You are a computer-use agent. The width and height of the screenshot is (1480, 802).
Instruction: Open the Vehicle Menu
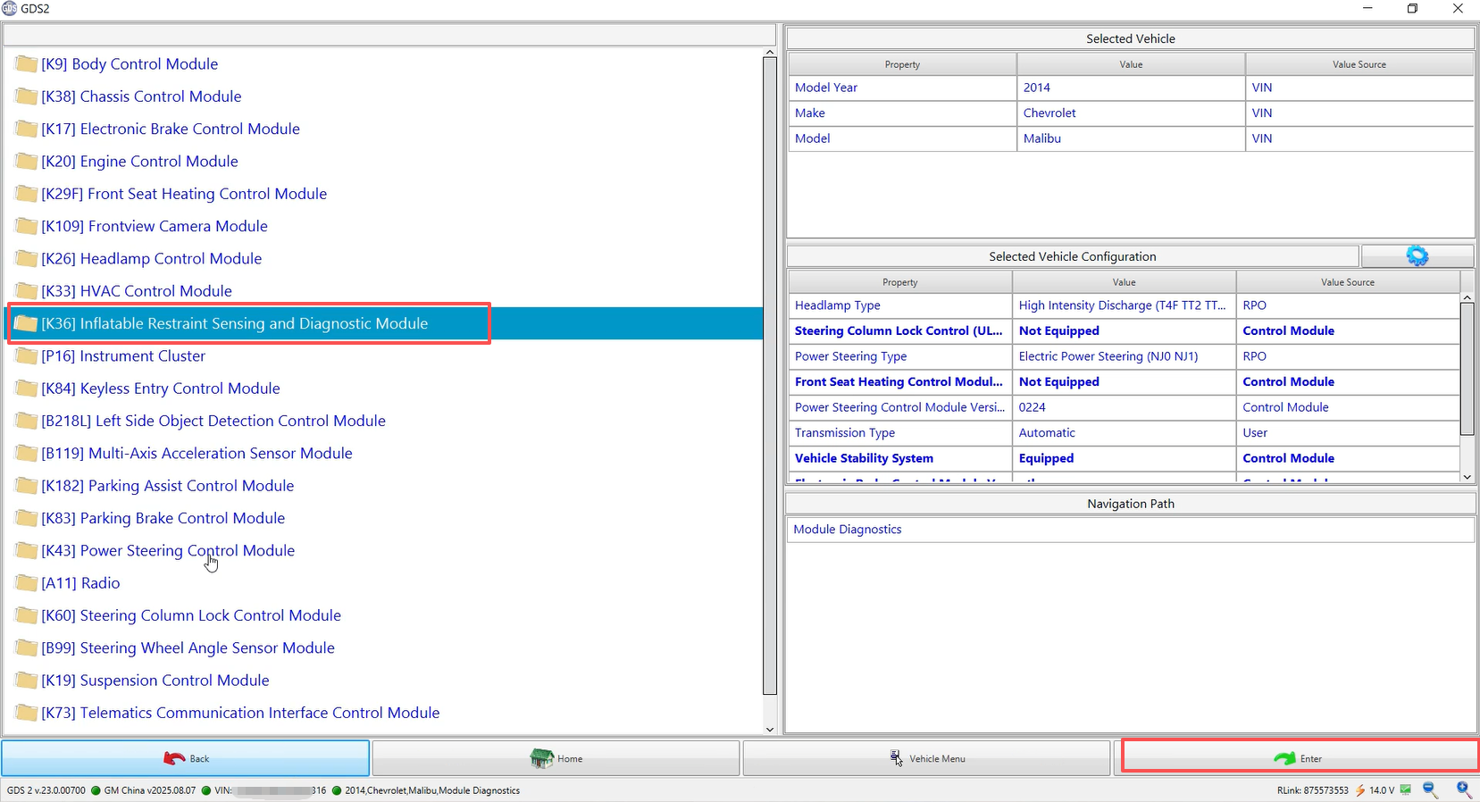coord(926,758)
